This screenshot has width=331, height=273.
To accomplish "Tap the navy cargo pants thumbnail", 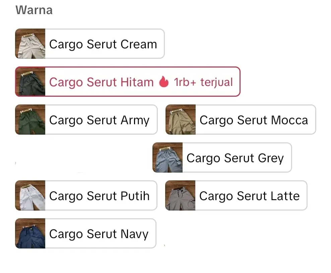I will click(30, 234).
